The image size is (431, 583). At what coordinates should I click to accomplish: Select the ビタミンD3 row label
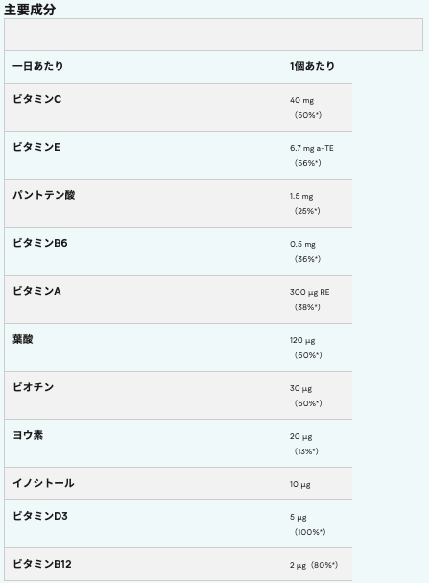click(x=40, y=516)
